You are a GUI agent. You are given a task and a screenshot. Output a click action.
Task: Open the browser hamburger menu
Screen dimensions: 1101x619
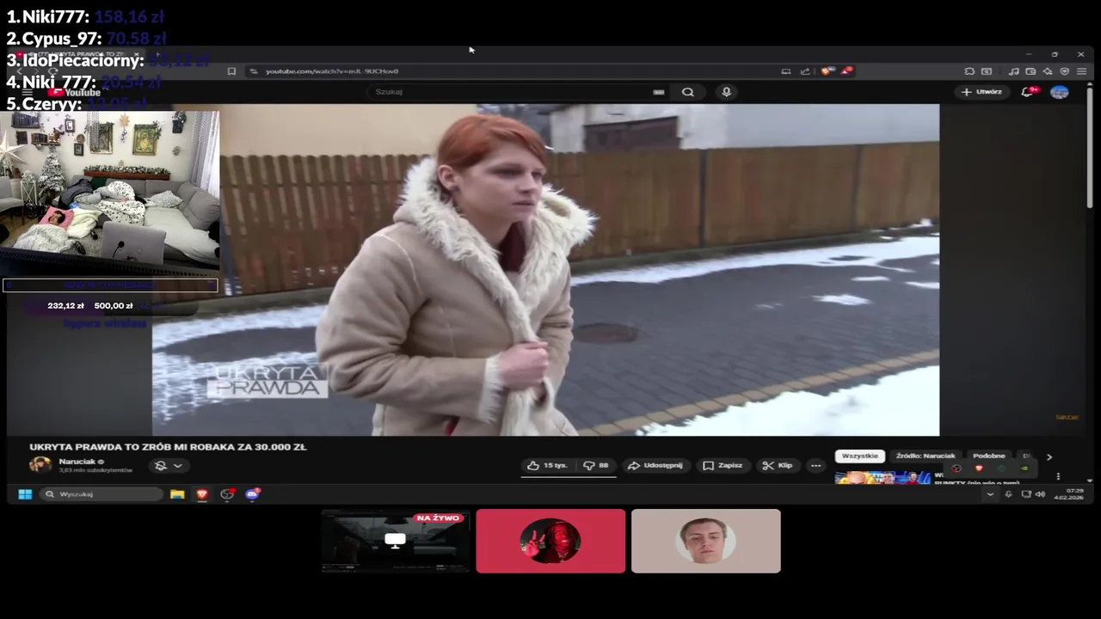[1082, 71]
